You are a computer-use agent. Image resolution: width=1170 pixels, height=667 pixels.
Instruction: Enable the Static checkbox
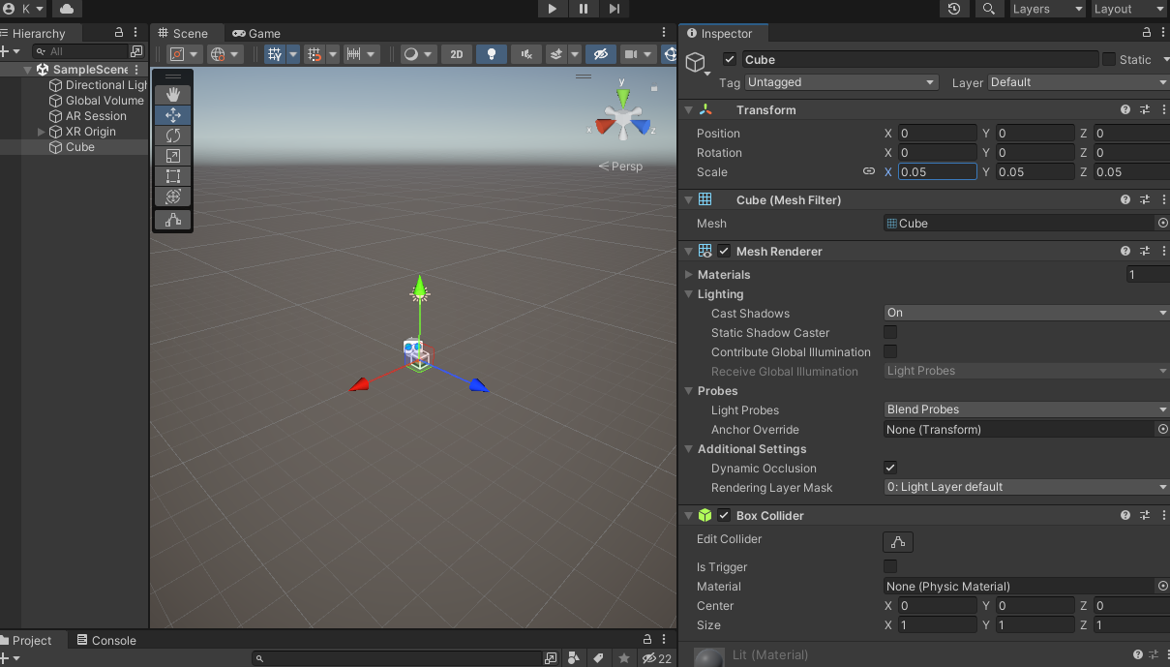click(x=1109, y=60)
